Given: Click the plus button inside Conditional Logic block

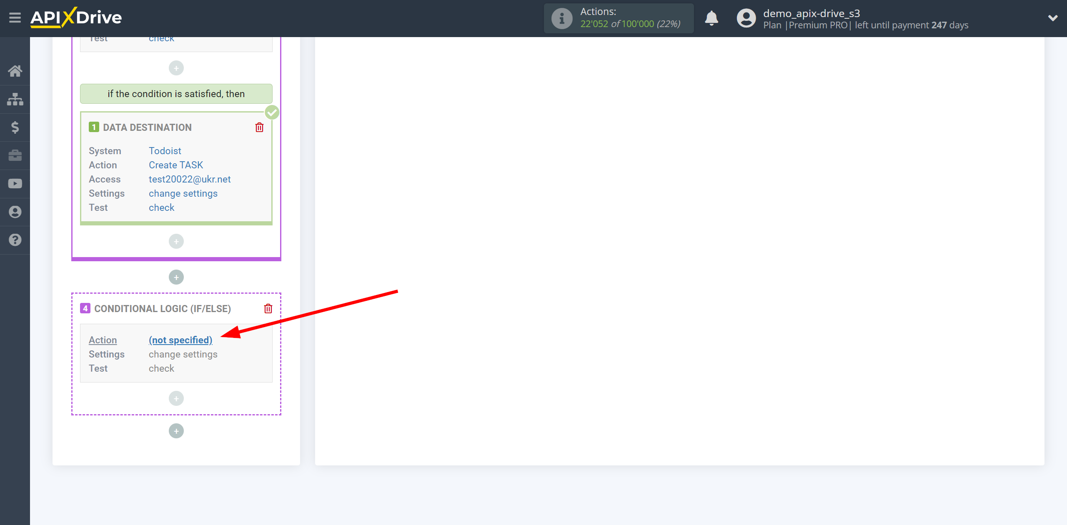Looking at the screenshot, I should (176, 398).
